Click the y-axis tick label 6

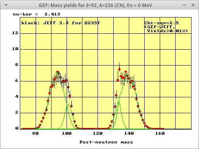pos(17,81)
